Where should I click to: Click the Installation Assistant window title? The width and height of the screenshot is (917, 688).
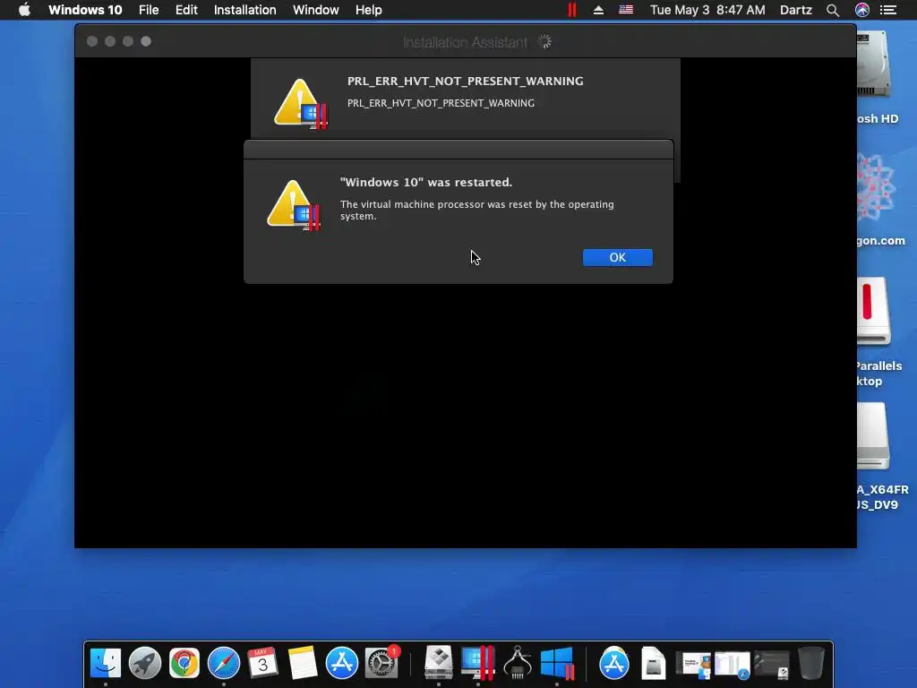(465, 42)
